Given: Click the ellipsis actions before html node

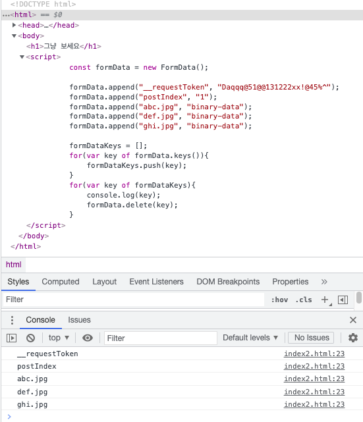Looking at the screenshot, I should click(6, 15).
